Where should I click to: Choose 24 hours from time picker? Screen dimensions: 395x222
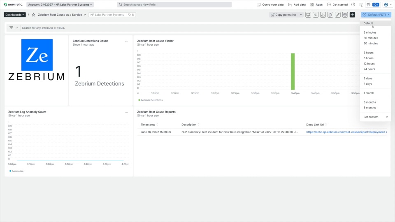[x=375, y=69]
